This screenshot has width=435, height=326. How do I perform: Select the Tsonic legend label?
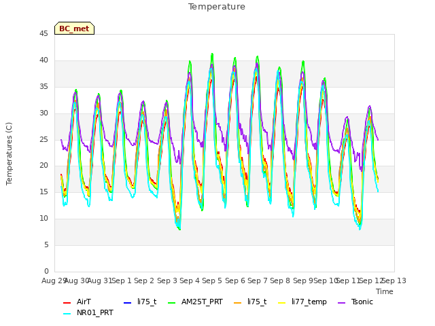click(x=362, y=302)
